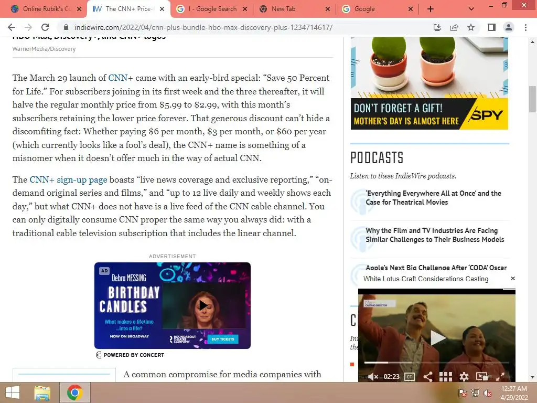This screenshot has height=403, width=537.
Task: Open Film and TV Industries podcast link
Action: tap(435, 235)
